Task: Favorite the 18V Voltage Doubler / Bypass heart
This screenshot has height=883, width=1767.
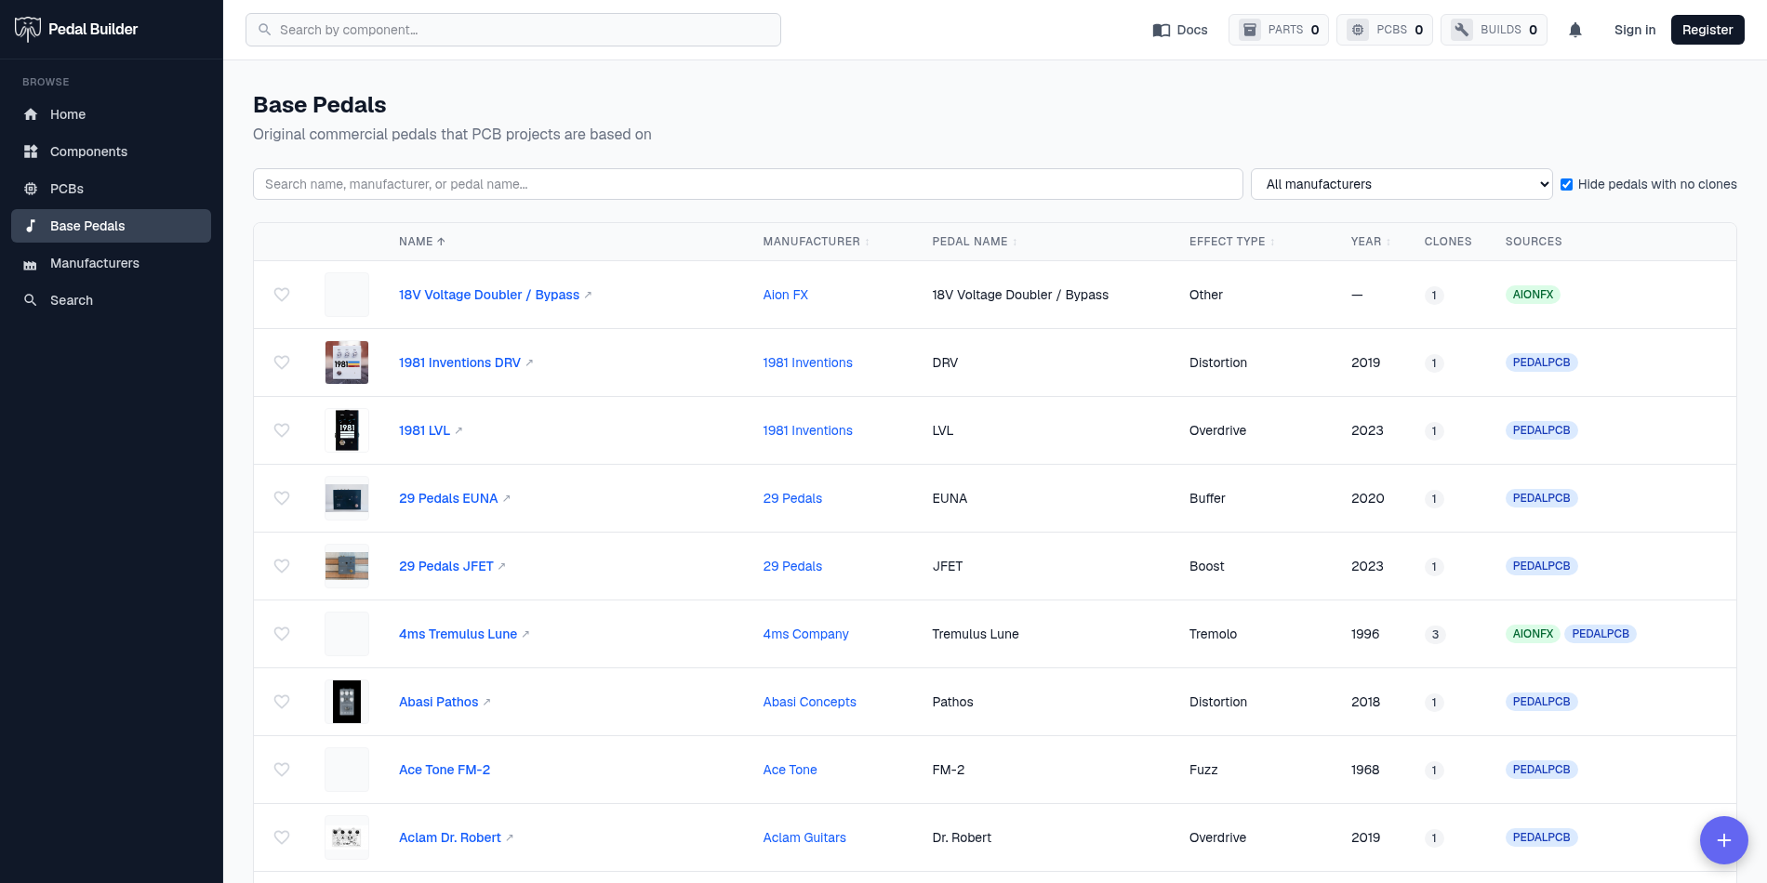Action: (282, 295)
